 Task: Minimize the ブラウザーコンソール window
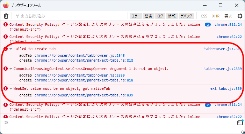coord(205,6)
